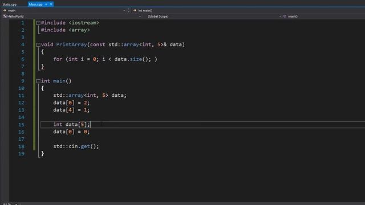Click 'std::cin.get();' on line 18

(x=76, y=146)
